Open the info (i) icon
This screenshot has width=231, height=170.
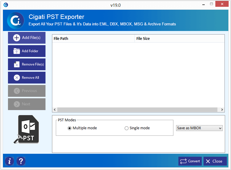(x=9, y=161)
